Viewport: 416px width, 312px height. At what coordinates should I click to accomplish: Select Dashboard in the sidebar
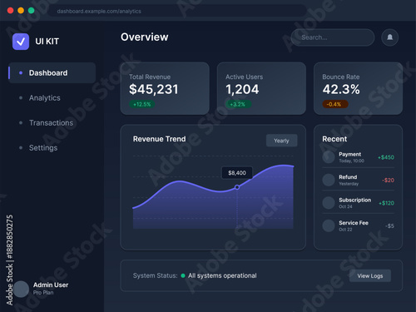point(52,73)
